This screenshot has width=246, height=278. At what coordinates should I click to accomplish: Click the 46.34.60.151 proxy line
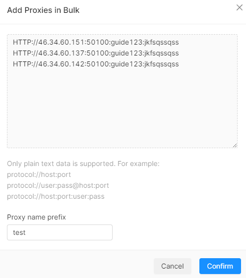(96, 43)
